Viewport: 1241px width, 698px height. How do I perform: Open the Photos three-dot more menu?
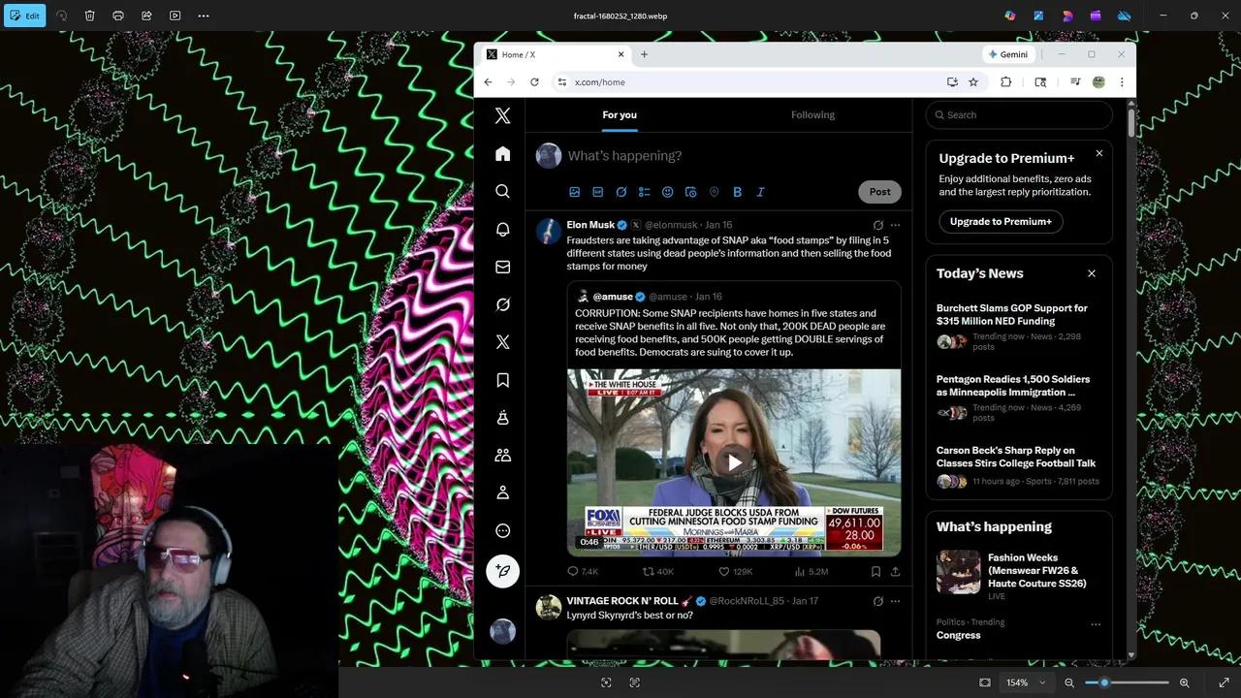point(204,16)
